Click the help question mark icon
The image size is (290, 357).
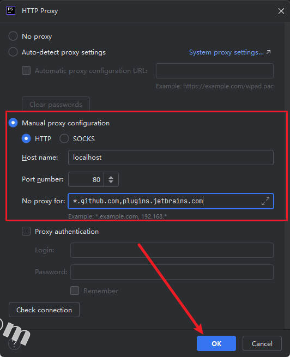[14, 343]
